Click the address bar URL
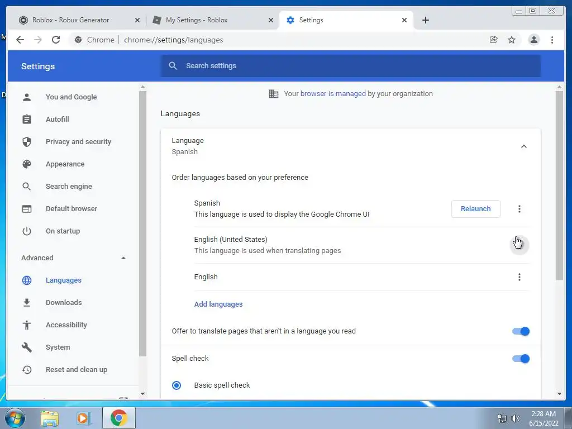This screenshot has height=429, width=572. (x=173, y=40)
